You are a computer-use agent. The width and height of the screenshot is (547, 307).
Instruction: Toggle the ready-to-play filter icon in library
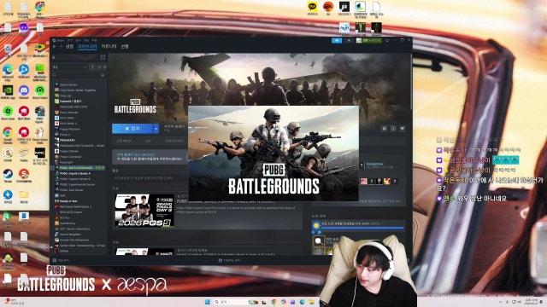tap(104, 67)
